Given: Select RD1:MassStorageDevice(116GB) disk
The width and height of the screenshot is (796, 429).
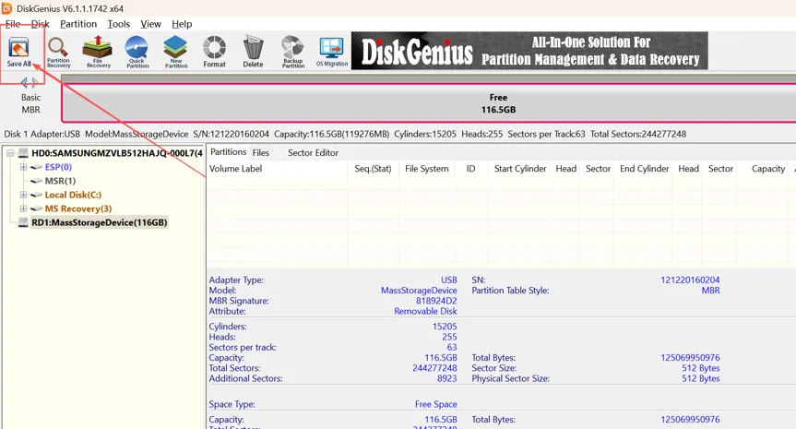Looking at the screenshot, I should [x=99, y=222].
